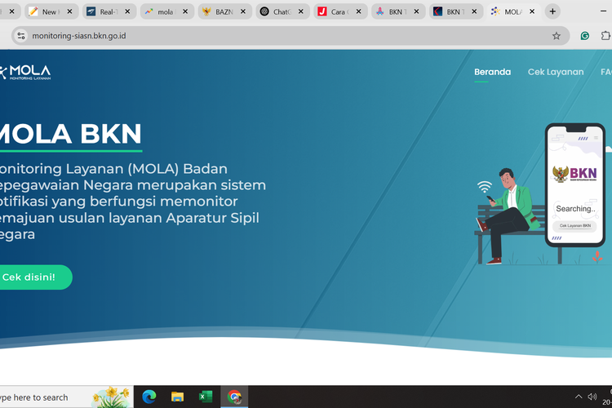
Task: Click the volume speaker icon in tray
Action: (x=593, y=397)
